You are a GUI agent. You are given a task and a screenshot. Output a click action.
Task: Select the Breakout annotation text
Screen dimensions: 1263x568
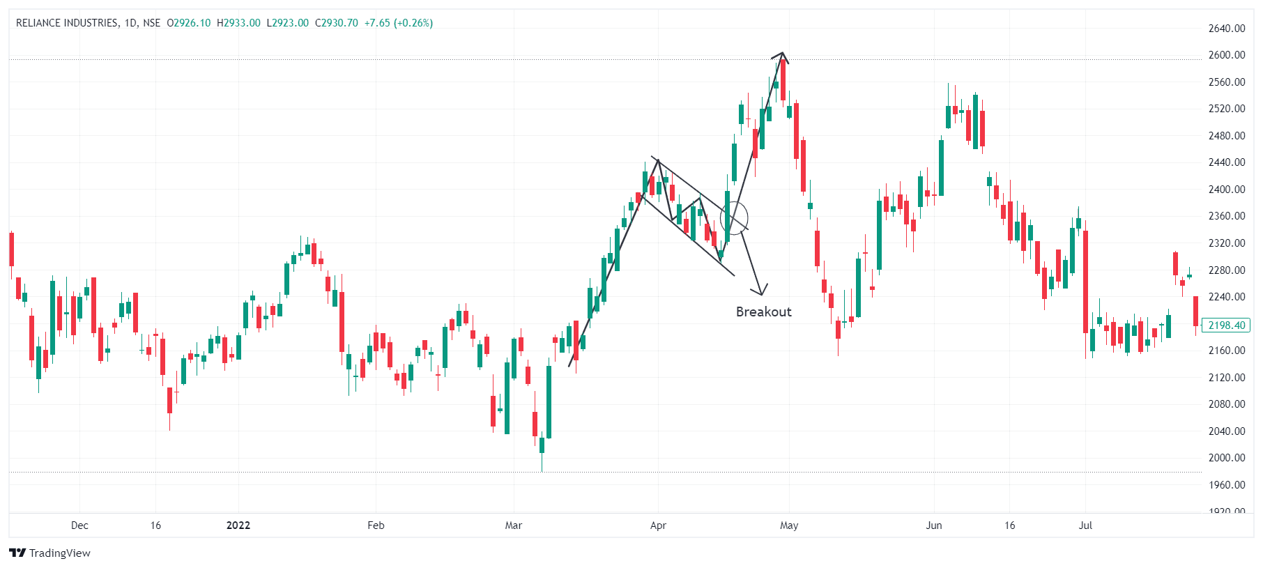point(763,312)
